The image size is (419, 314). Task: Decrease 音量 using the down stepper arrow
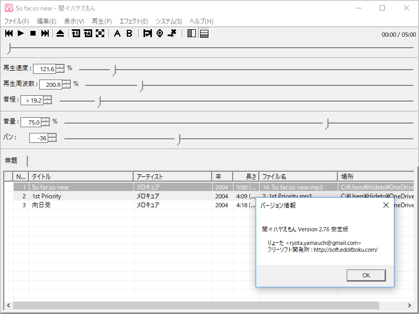tap(46, 125)
